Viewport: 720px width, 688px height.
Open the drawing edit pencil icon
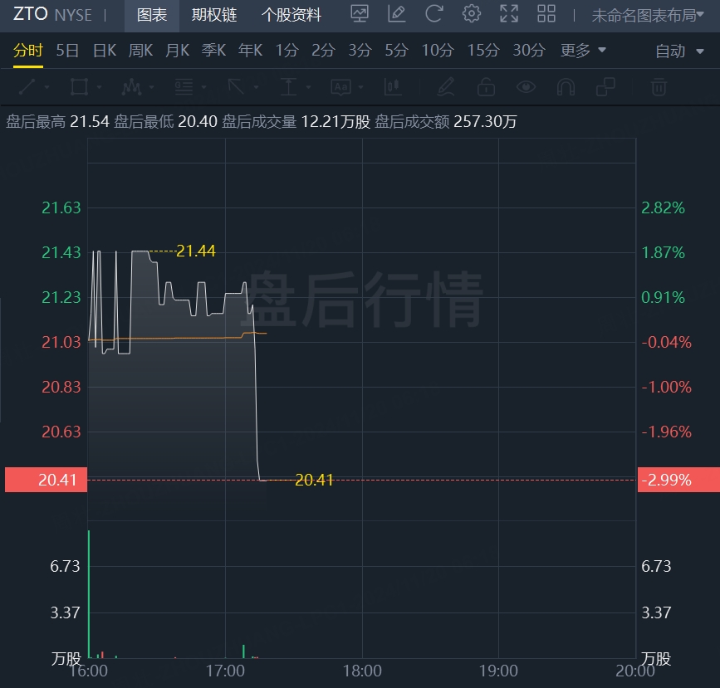pos(396,14)
